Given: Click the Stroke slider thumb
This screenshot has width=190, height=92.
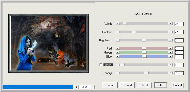Looking at the screenshot, I should [x=122, y=65].
